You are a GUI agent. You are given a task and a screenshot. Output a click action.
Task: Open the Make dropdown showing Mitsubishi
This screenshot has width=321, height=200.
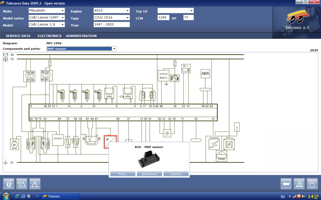coord(47,11)
